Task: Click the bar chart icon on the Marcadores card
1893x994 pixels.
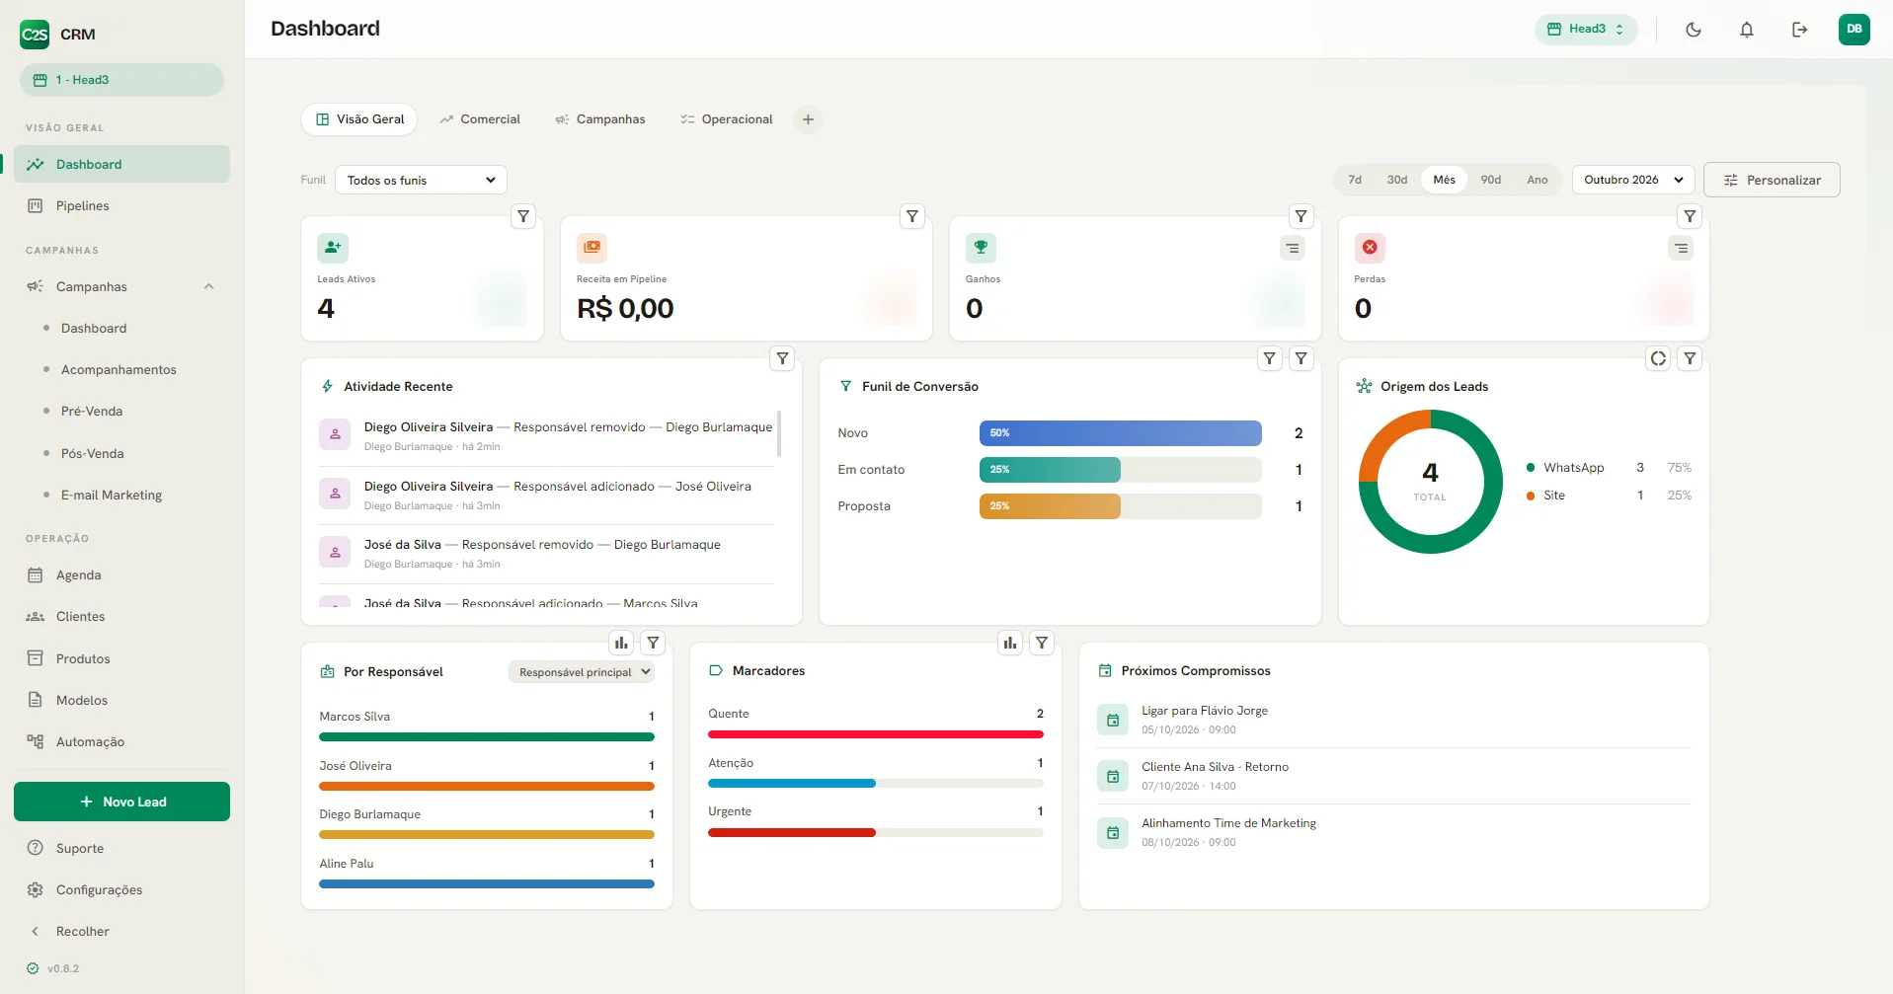Action: tap(1010, 643)
